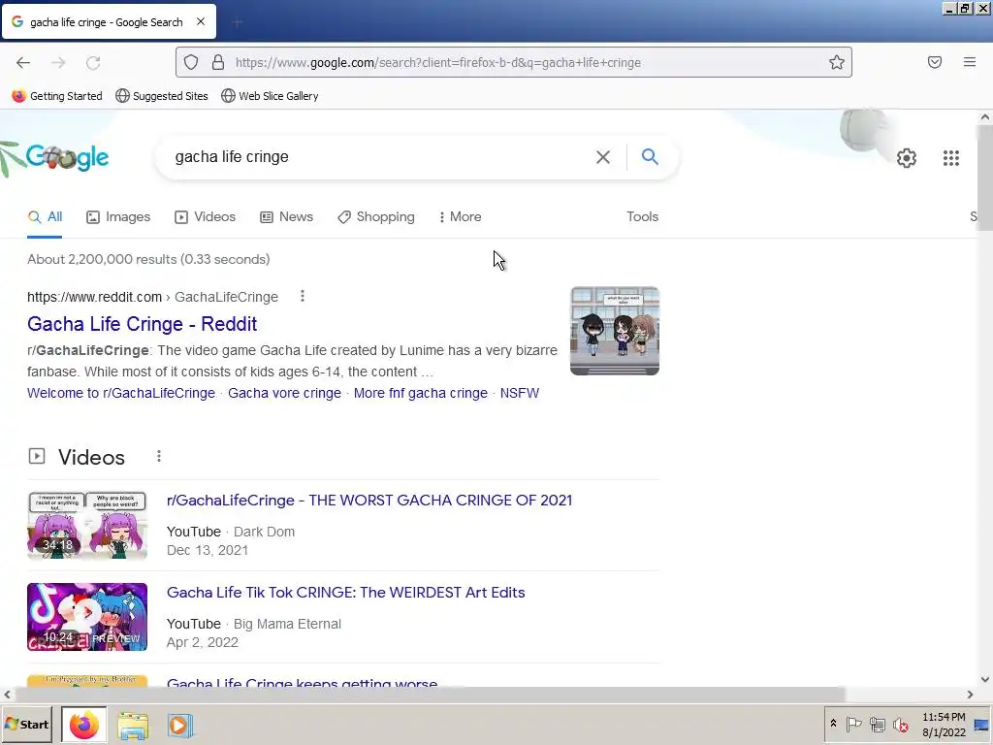Switch to Images results tab
993x745 pixels.
coord(118,216)
